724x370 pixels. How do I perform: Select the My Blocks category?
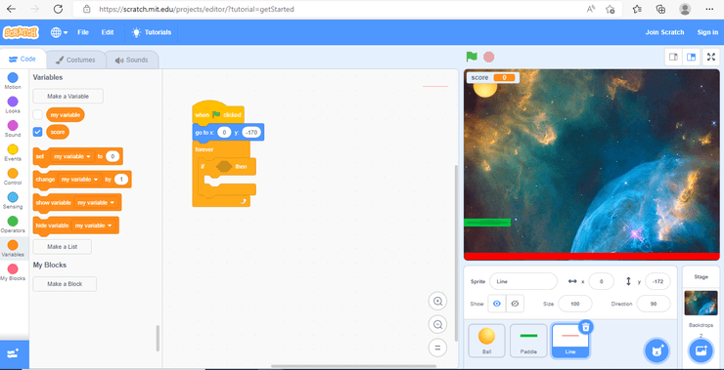click(13, 272)
